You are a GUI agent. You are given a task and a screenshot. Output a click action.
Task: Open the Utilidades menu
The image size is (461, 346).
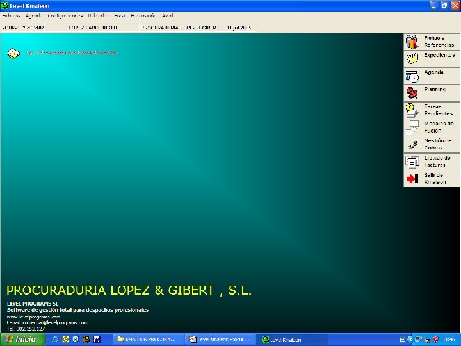point(98,16)
